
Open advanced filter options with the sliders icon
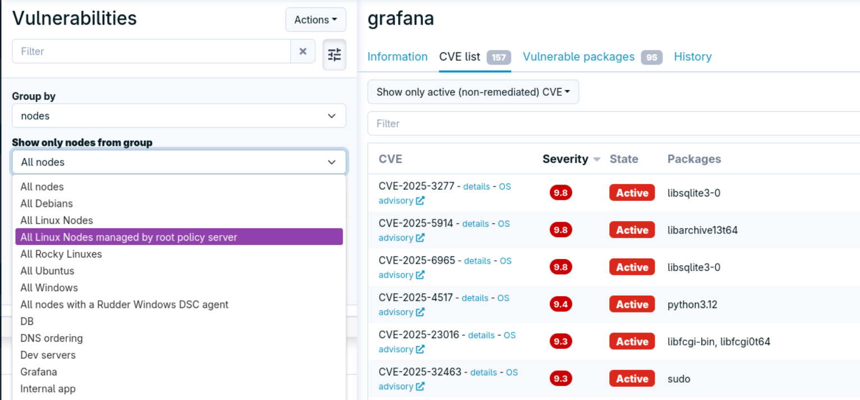click(x=334, y=54)
